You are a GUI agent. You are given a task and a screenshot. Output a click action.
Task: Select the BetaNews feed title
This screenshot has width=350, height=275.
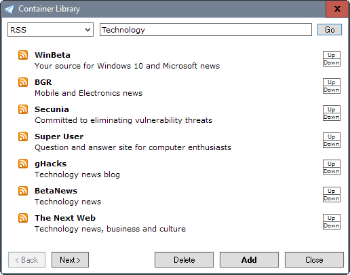[x=56, y=191]
